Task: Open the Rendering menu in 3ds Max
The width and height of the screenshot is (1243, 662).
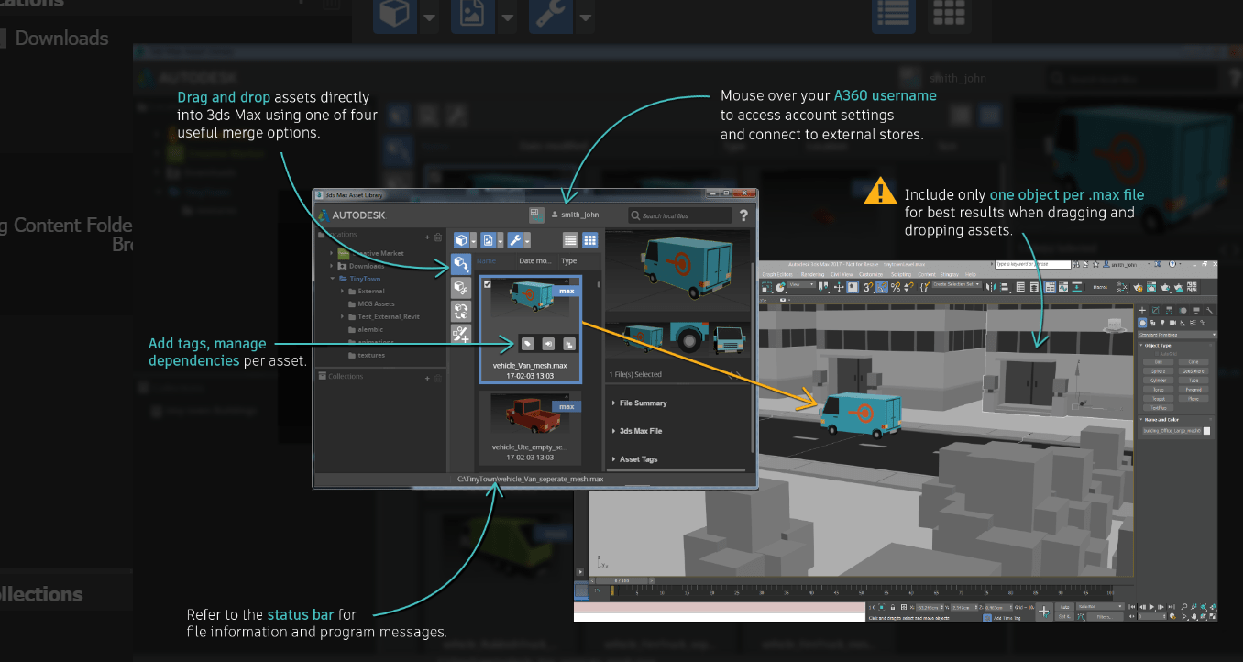Action: (x=812, y=274)
